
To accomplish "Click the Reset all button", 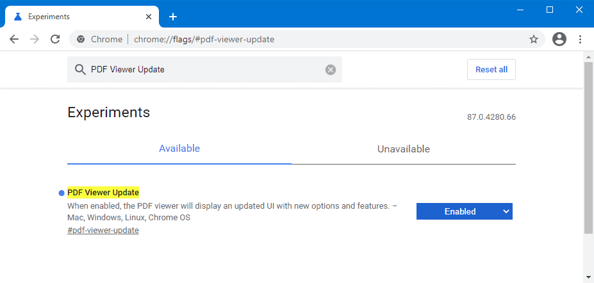I will pyautogui.click(x=491, y=70).
